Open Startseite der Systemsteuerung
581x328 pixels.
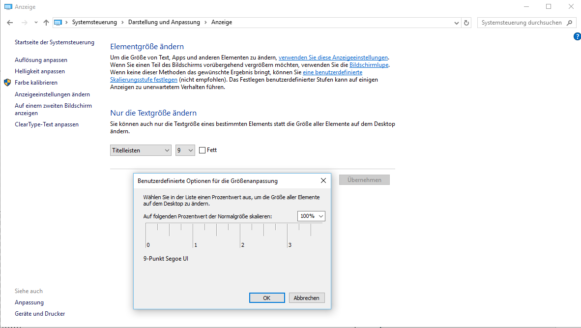pyautogui.click(x=55, y=42)
